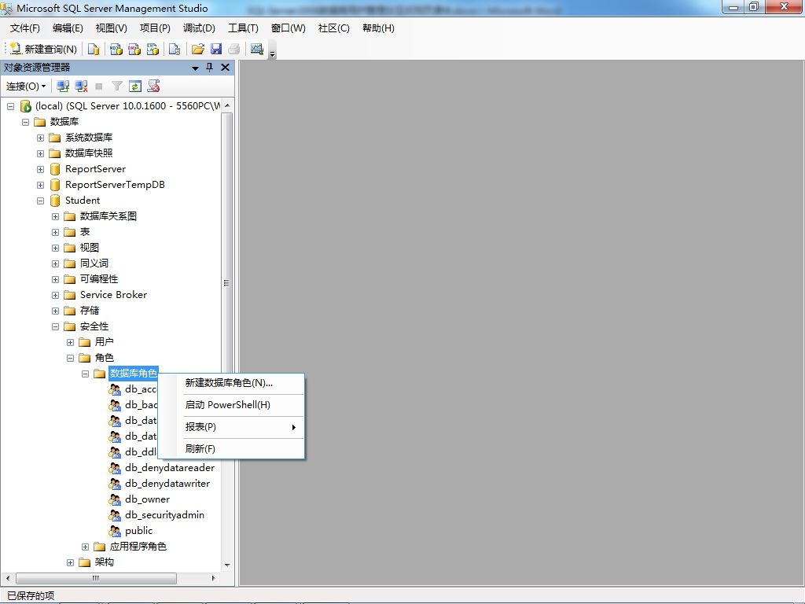Select the db_denydatareader role
The width and height of the screenshot is (805, 604).
[170, 468]
